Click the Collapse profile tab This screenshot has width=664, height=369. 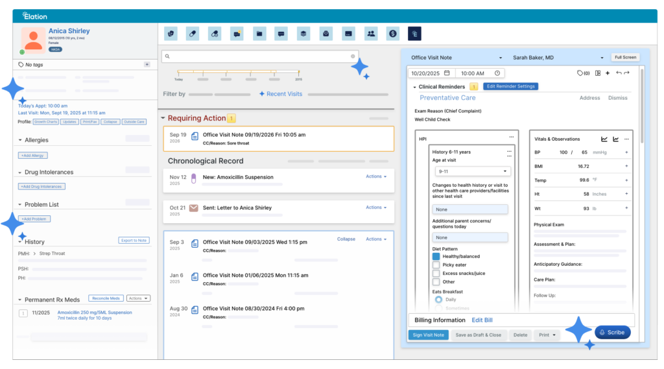[x=110, y=121]
